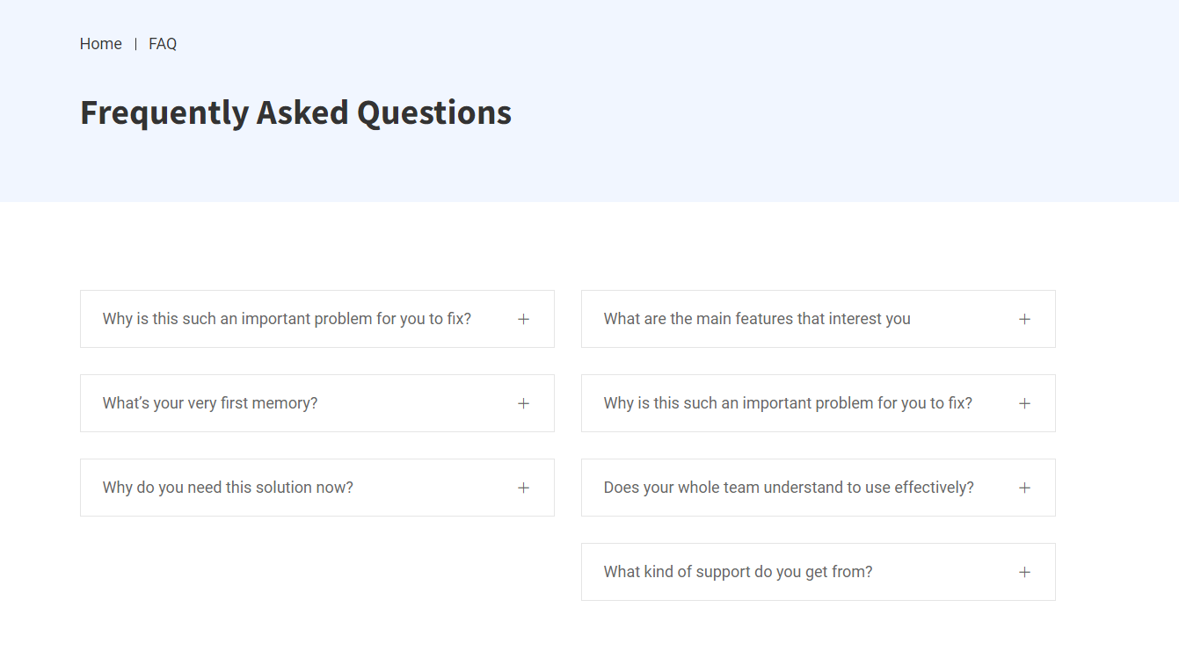Screen dimensions: 1179x658
Task: Click plus icon of right-column 'important problem' question
Action: click(x=1024, y=403)
